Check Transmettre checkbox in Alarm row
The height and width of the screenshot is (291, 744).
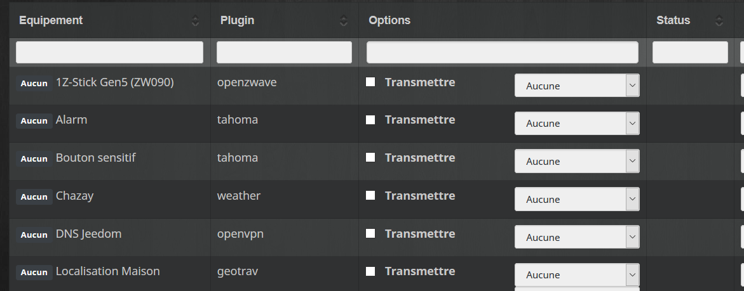coord(370,120)
